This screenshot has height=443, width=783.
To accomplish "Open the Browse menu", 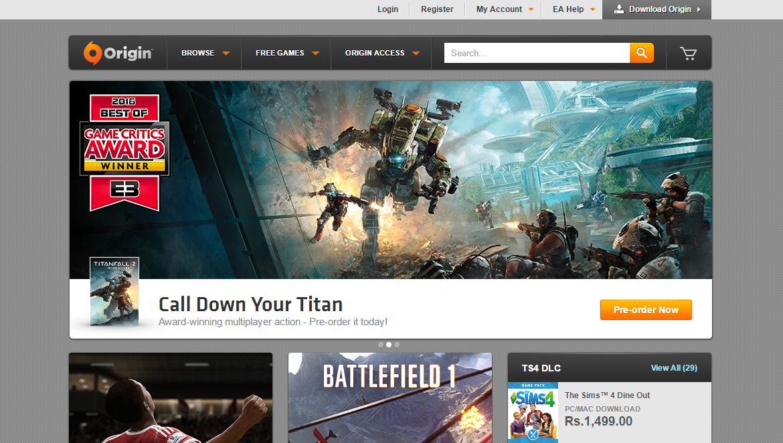I will (205, 53).
